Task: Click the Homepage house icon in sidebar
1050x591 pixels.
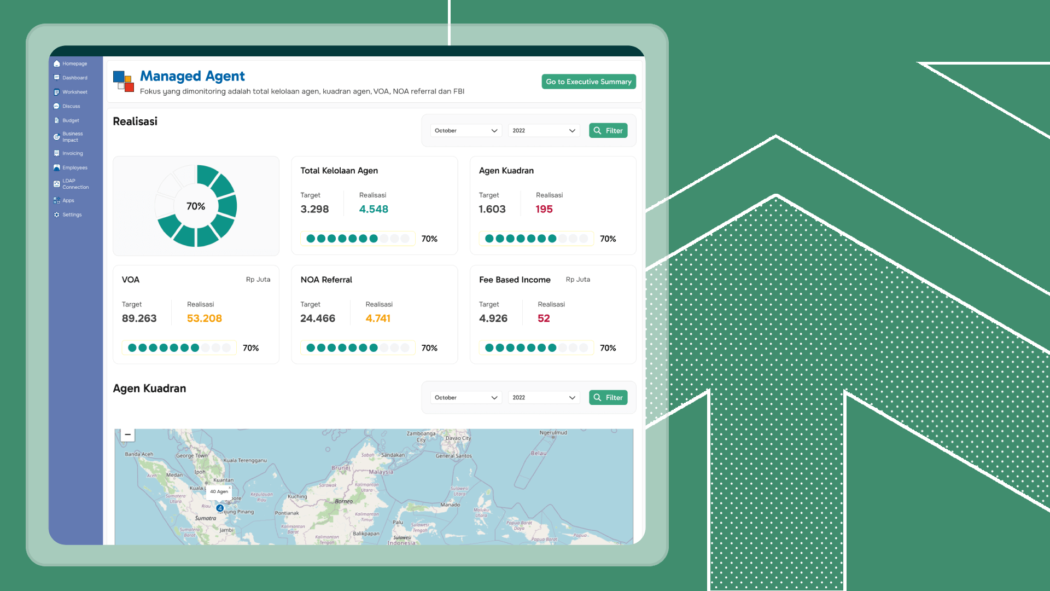Action: pyautogui.click(x=56, y=63)
